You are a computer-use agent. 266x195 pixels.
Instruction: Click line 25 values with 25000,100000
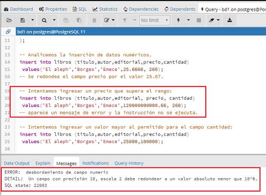93,141
